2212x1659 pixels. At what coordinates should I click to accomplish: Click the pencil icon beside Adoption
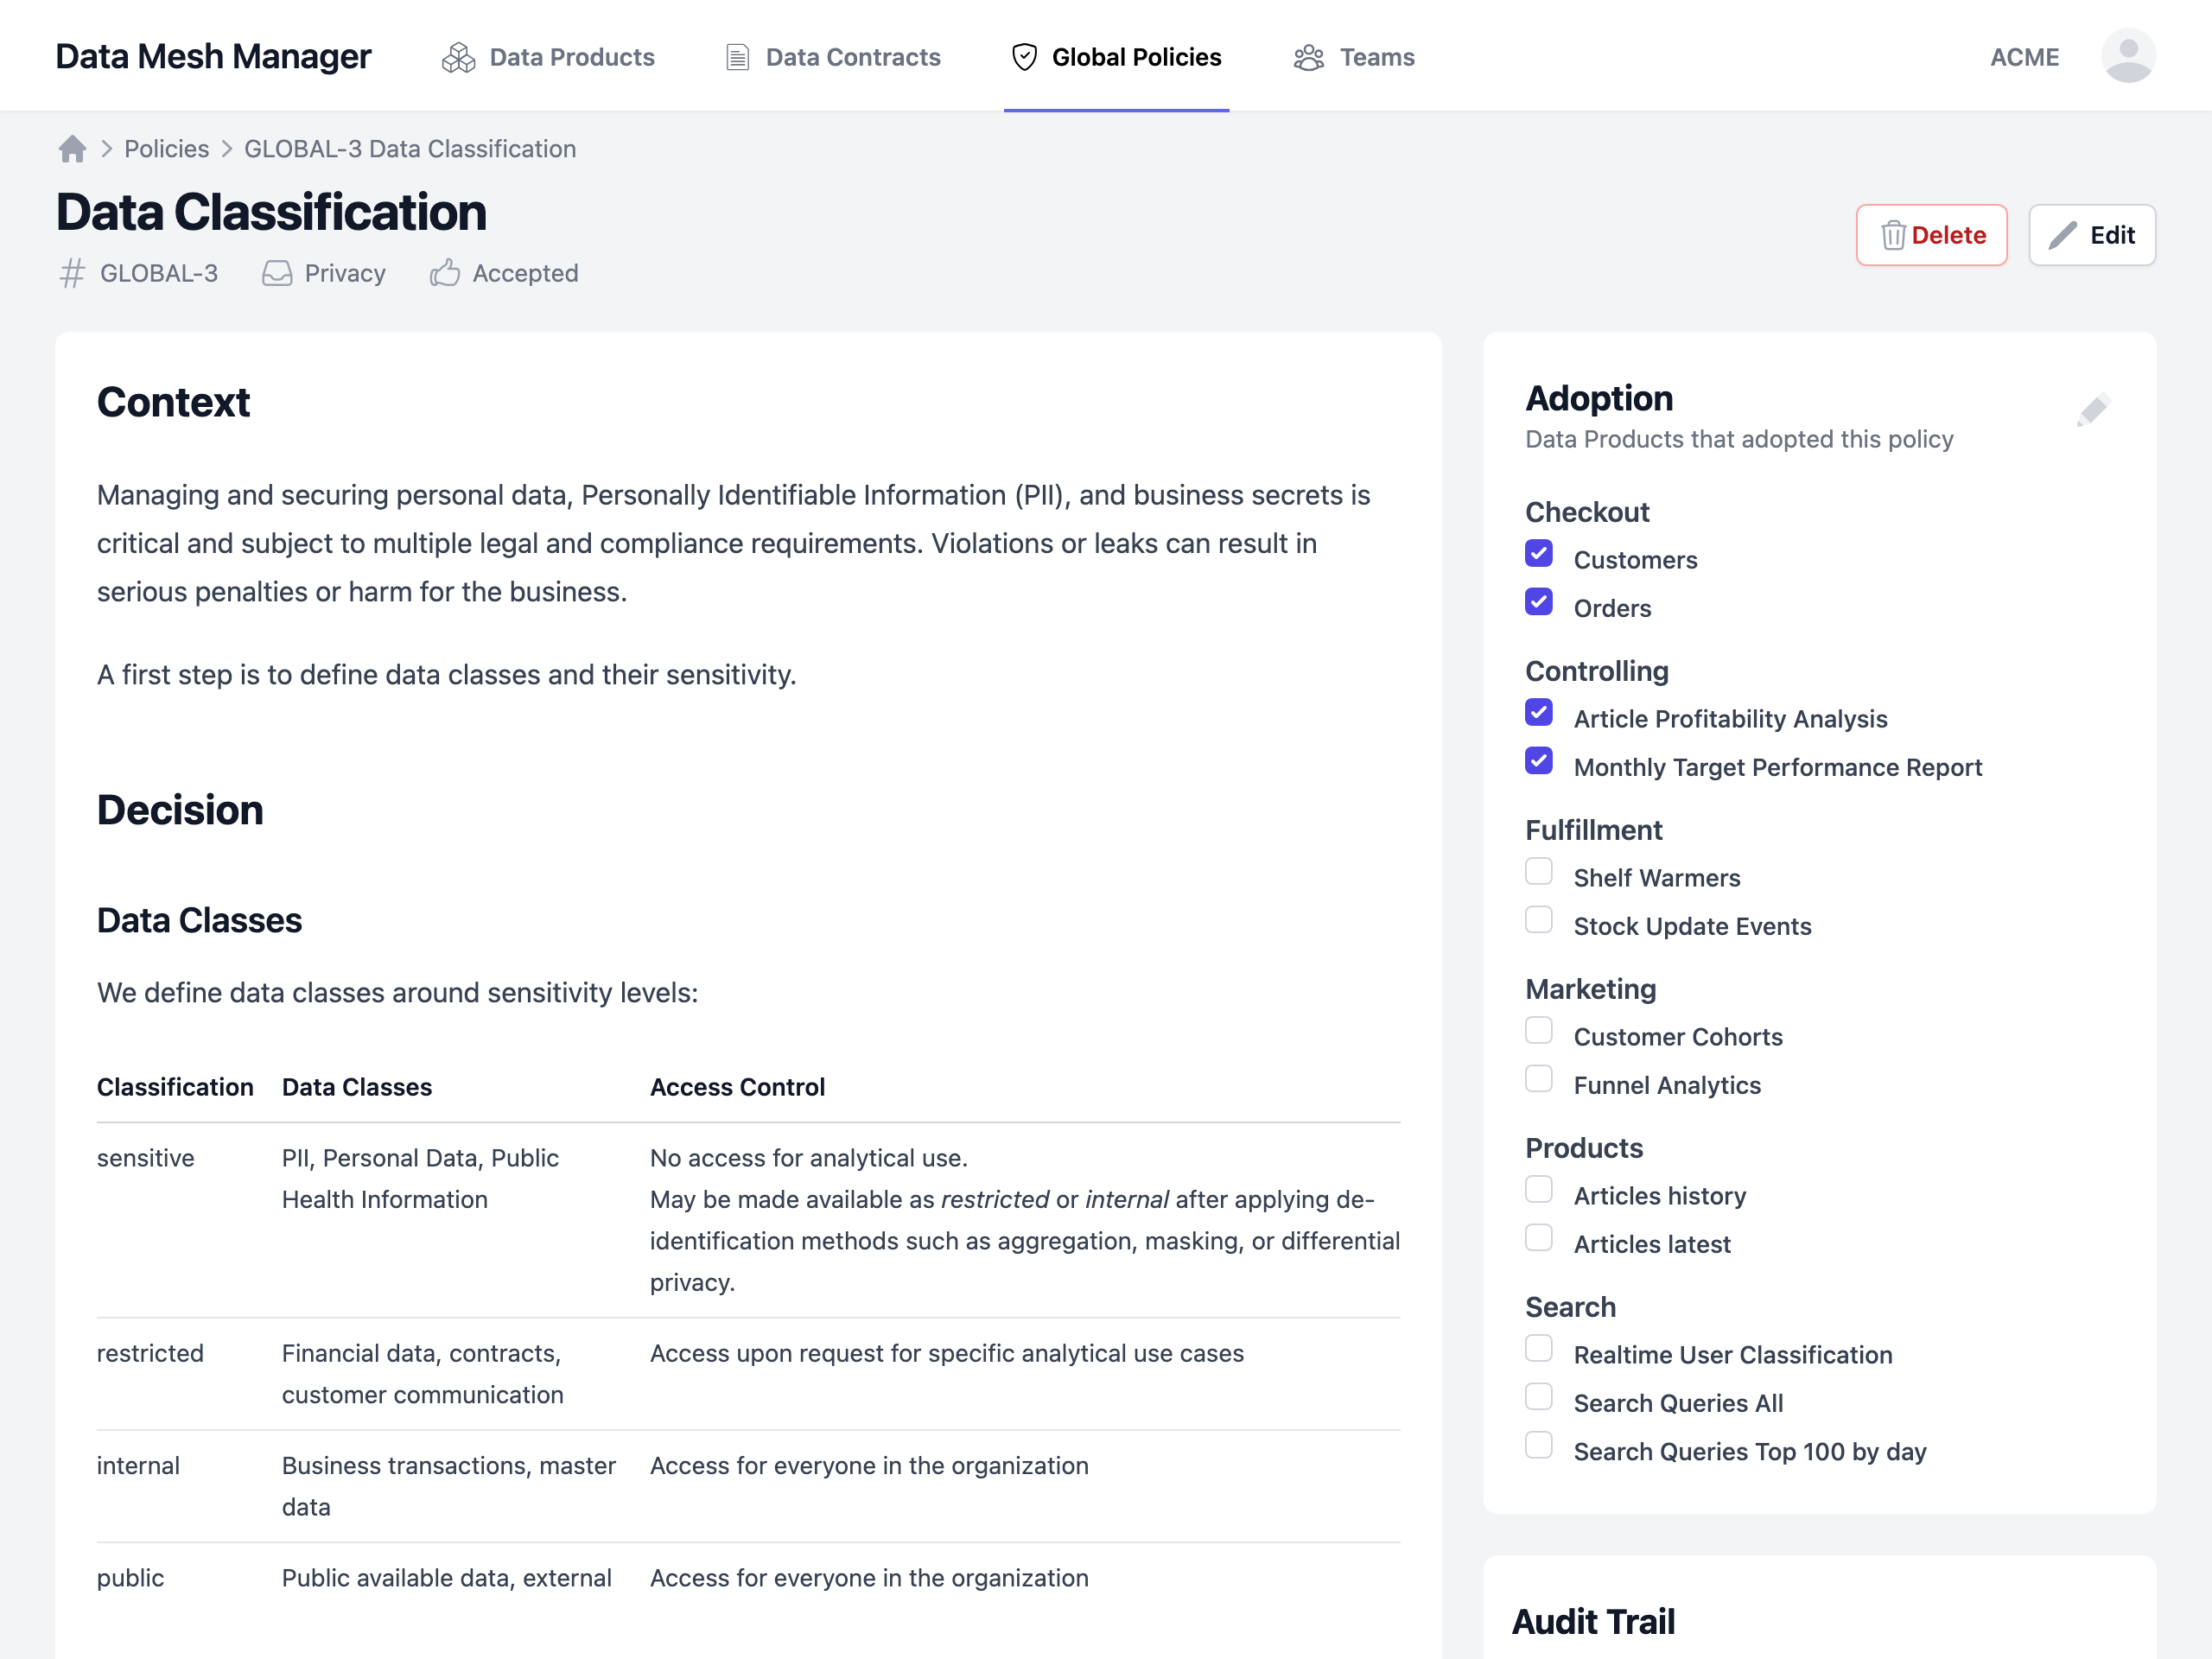tap(2093, 408)
